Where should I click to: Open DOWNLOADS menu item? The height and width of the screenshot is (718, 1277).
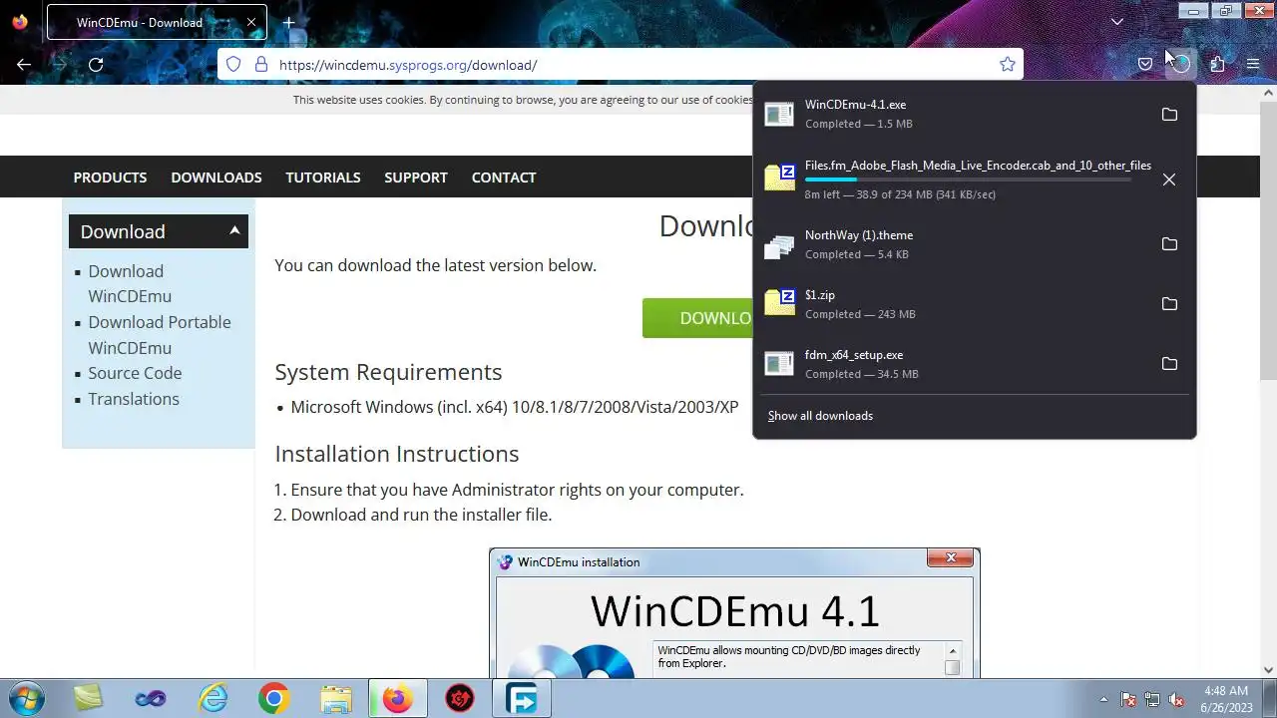[x=216, y=178]
